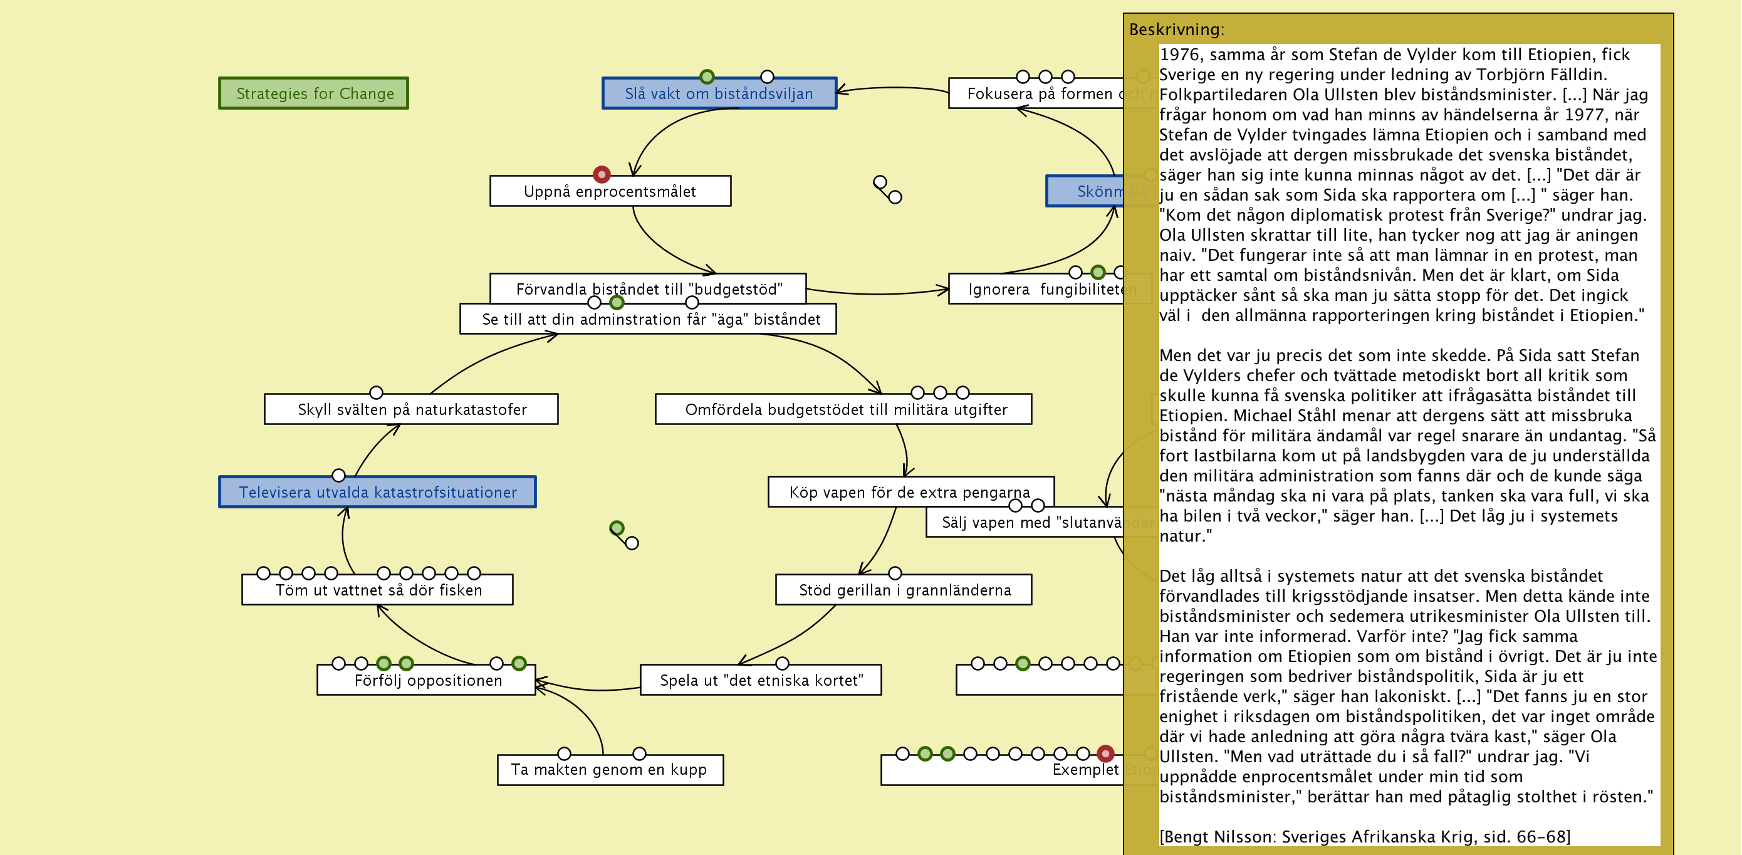
Task: Click marker above Stöd gerillan i grannländerna
Action: tap(895, 573)
